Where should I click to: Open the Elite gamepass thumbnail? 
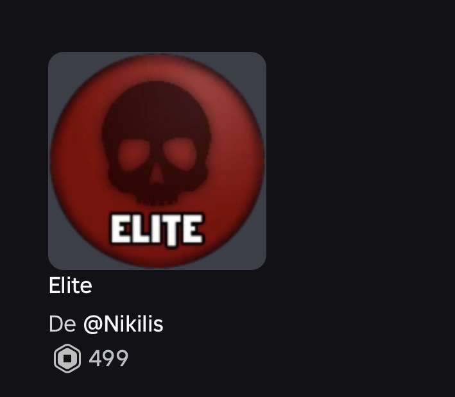pos(157,161)
